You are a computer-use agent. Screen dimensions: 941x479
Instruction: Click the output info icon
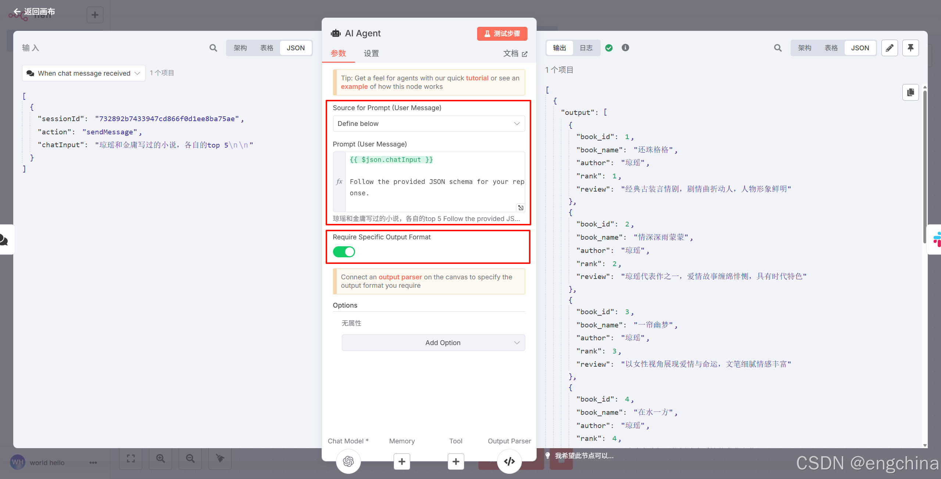625,48
